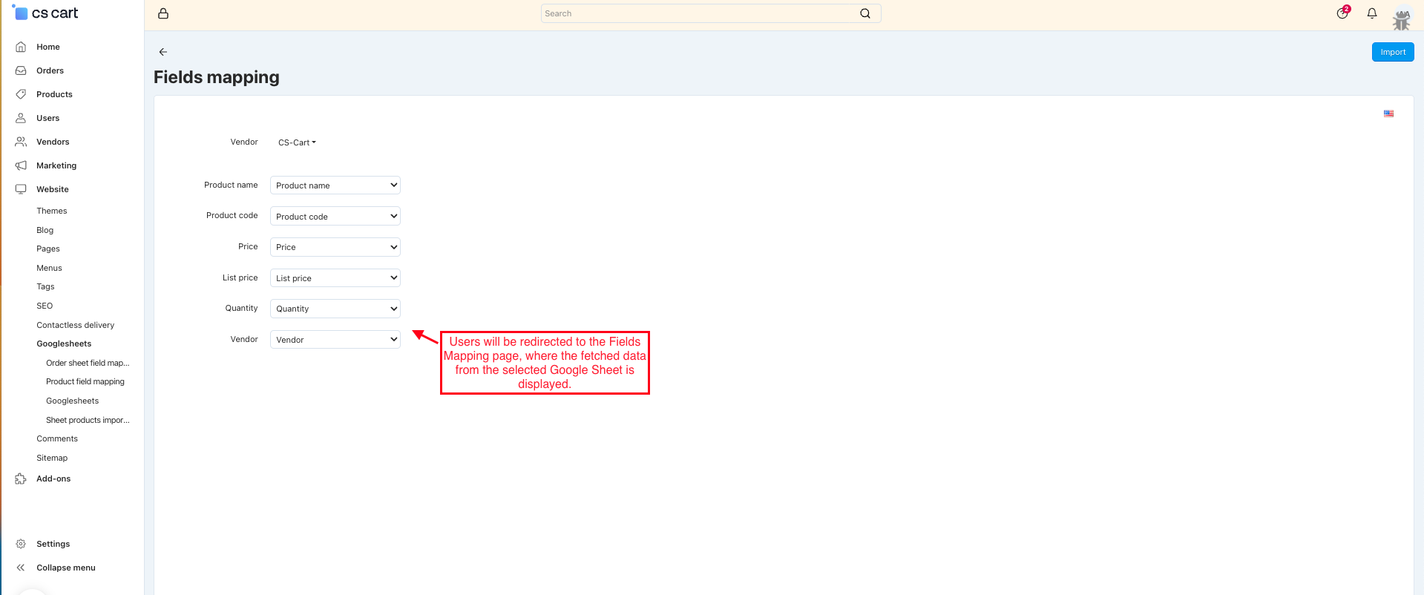The image size is (1424, 595).
Task: Open the Vendor field mapping dropdown
Action: point(335,339)
